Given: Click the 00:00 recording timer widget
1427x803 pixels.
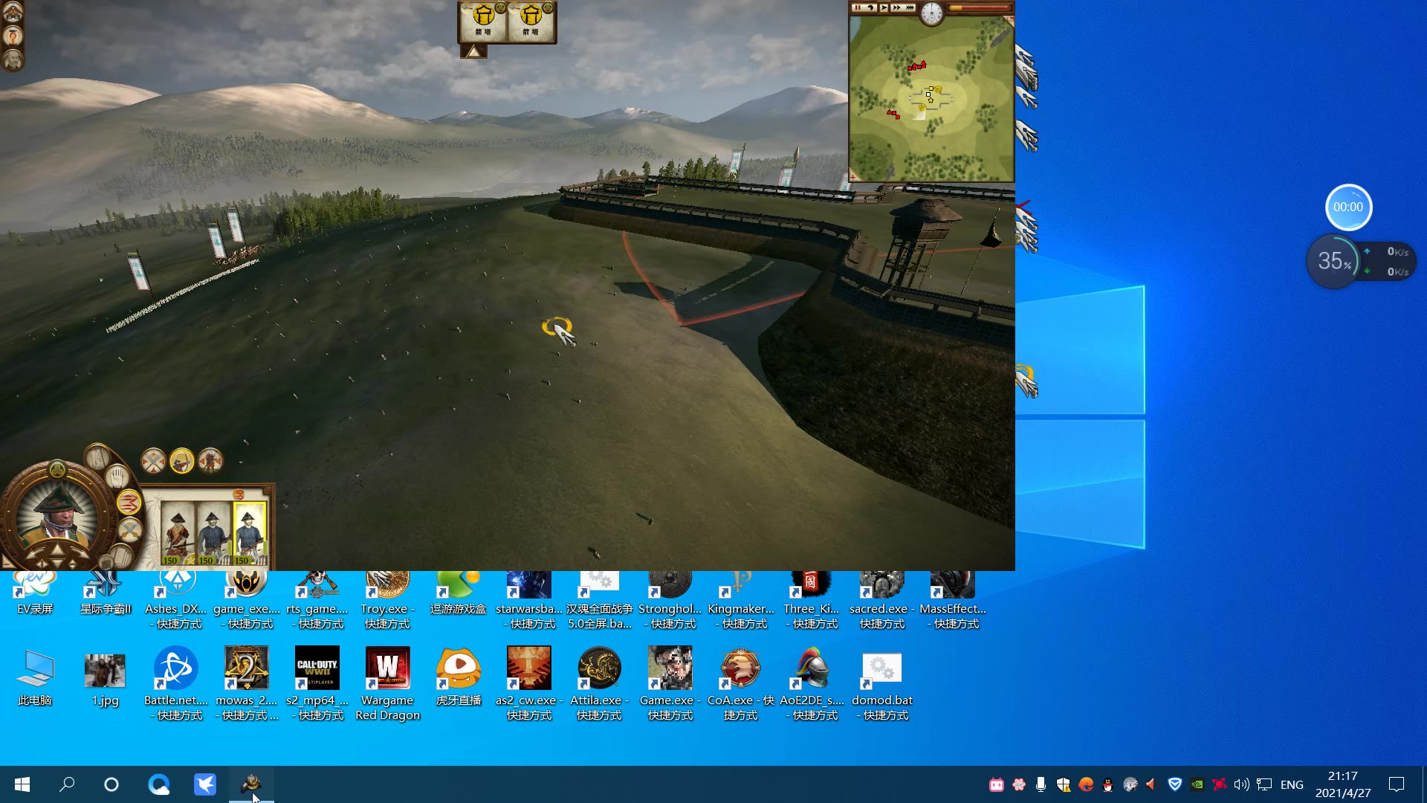Looking at the screenshot, I should click(1348, 207).
